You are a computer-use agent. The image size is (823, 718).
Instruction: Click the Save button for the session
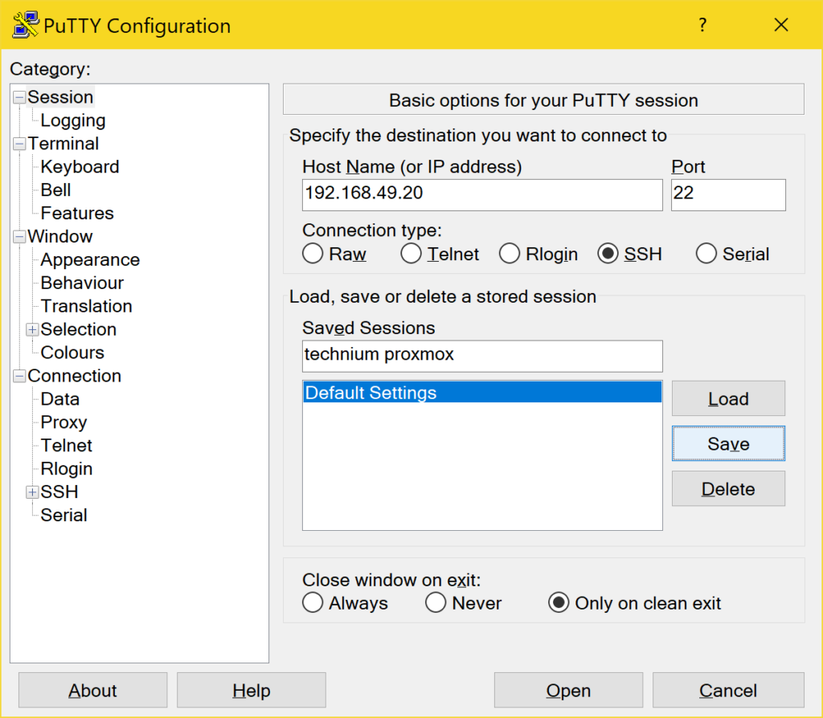tap(727, 443)
